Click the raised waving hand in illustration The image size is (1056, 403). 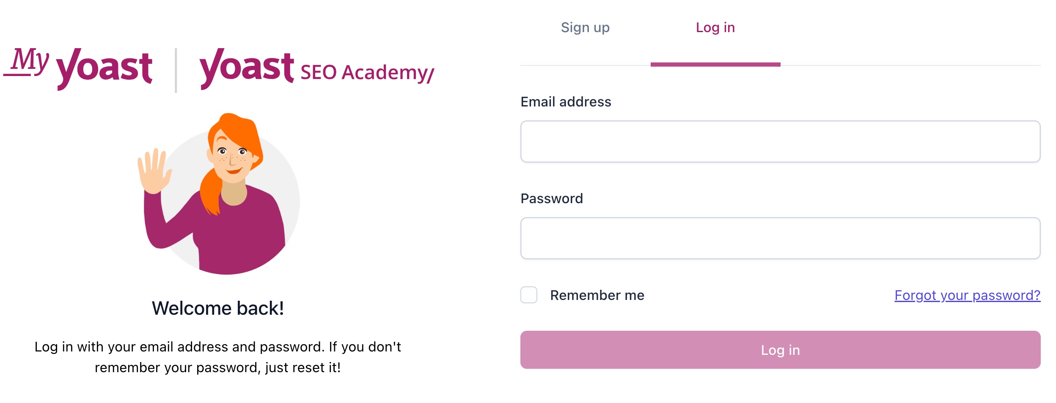click(154, 171)
